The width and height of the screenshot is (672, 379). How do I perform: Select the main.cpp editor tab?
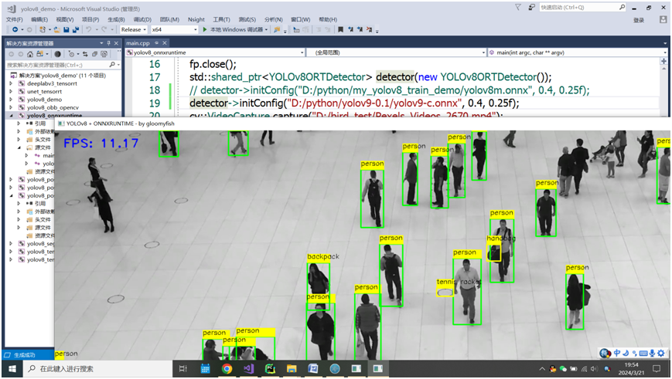click(x=137, y=42)
